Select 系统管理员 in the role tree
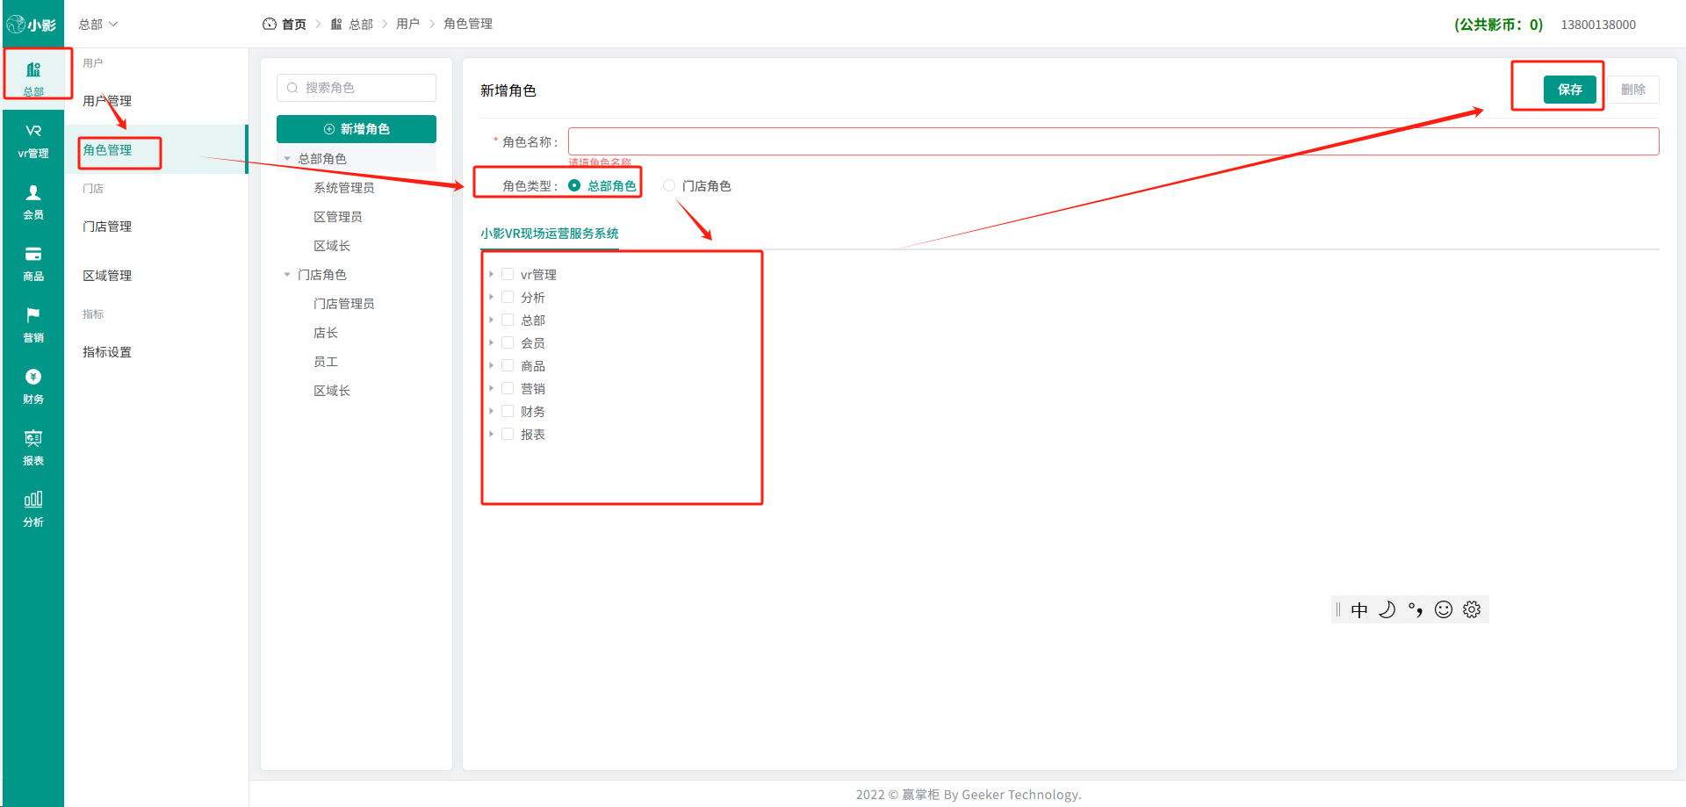 click(344, 188)
